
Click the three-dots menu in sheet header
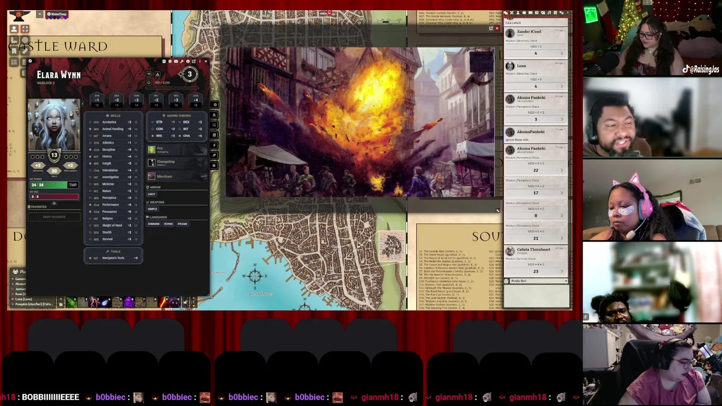coord(200,61)
